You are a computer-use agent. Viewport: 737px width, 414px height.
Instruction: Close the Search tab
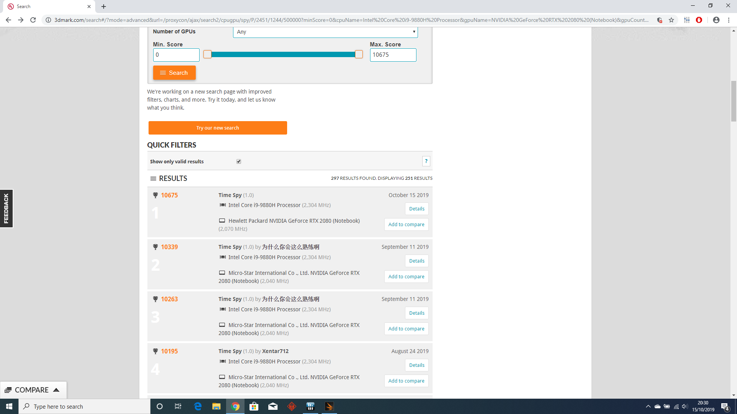pyautogui.click(x=89, y=7)
